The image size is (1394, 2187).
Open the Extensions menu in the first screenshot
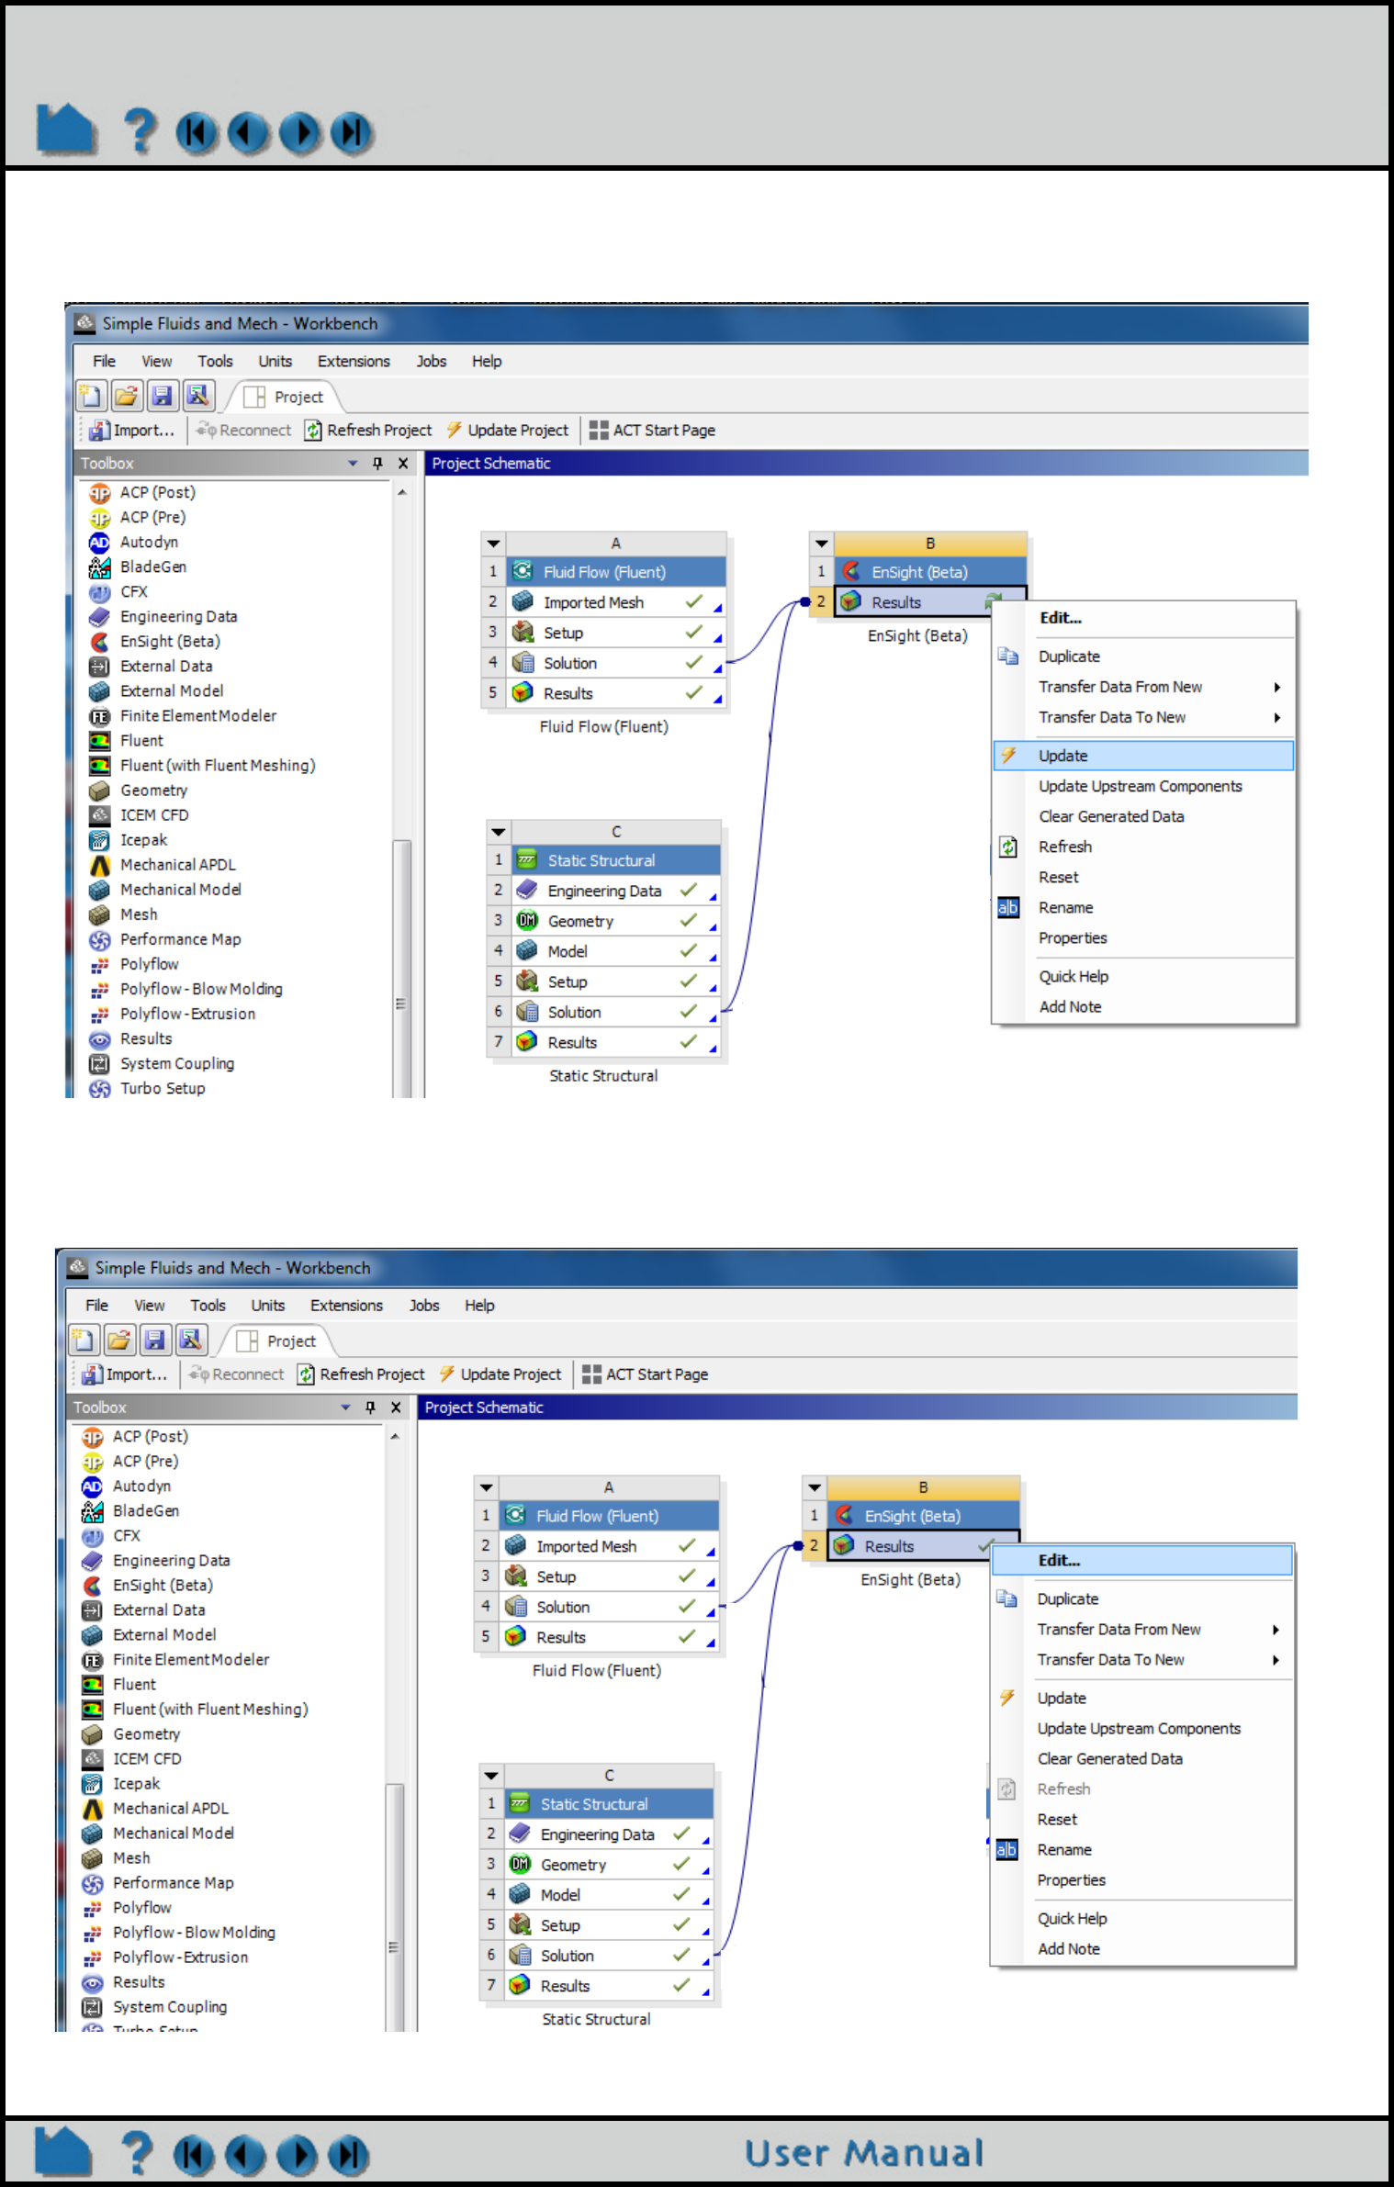354,361
